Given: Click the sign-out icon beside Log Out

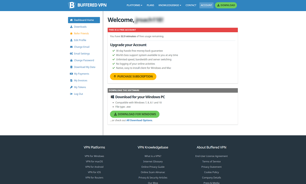Looking at the screenshot, I should pos(71,94).
